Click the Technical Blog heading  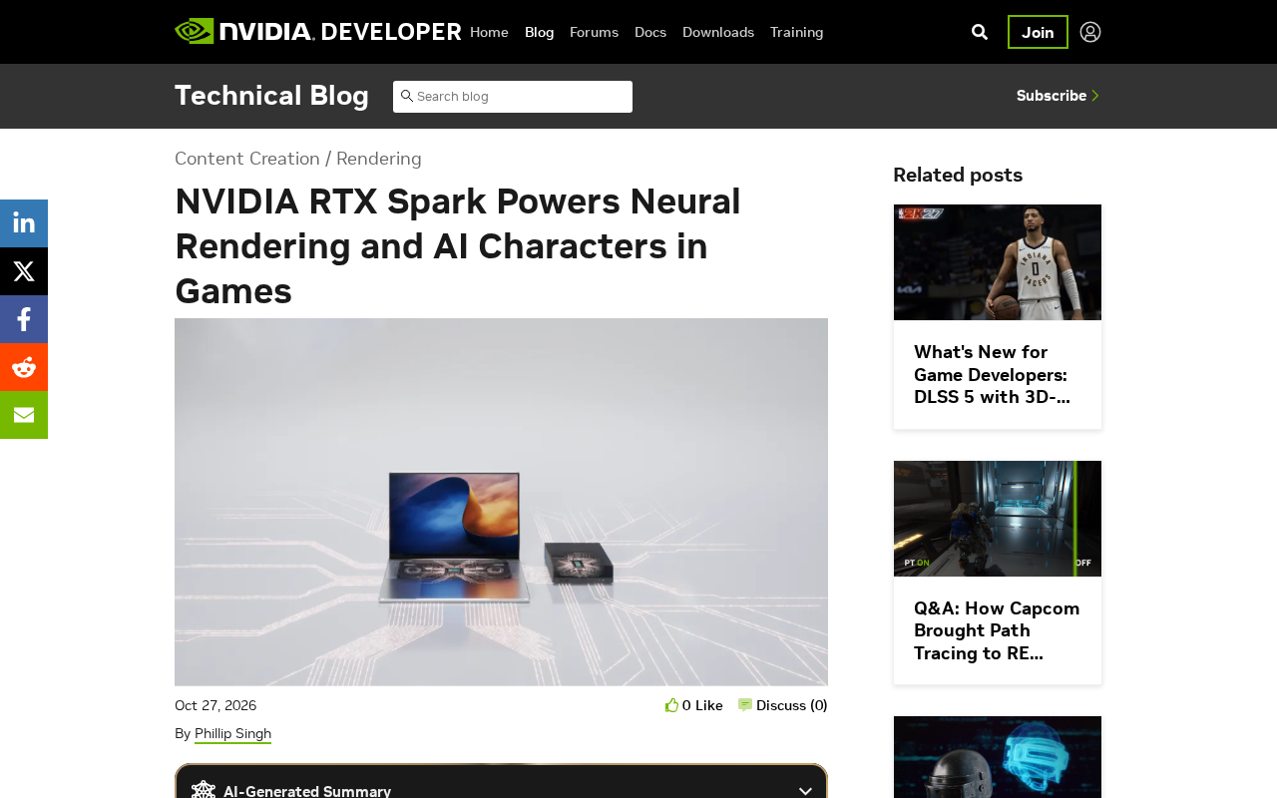pos(271,96)
